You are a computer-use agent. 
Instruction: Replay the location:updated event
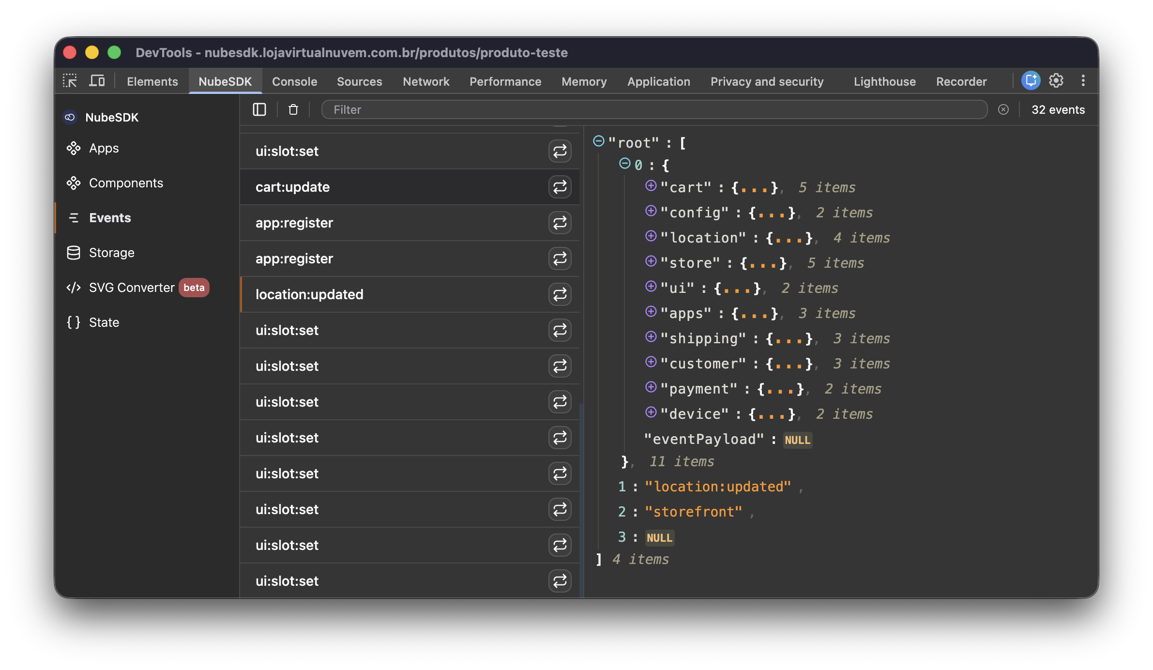click(x=560, y=294)
